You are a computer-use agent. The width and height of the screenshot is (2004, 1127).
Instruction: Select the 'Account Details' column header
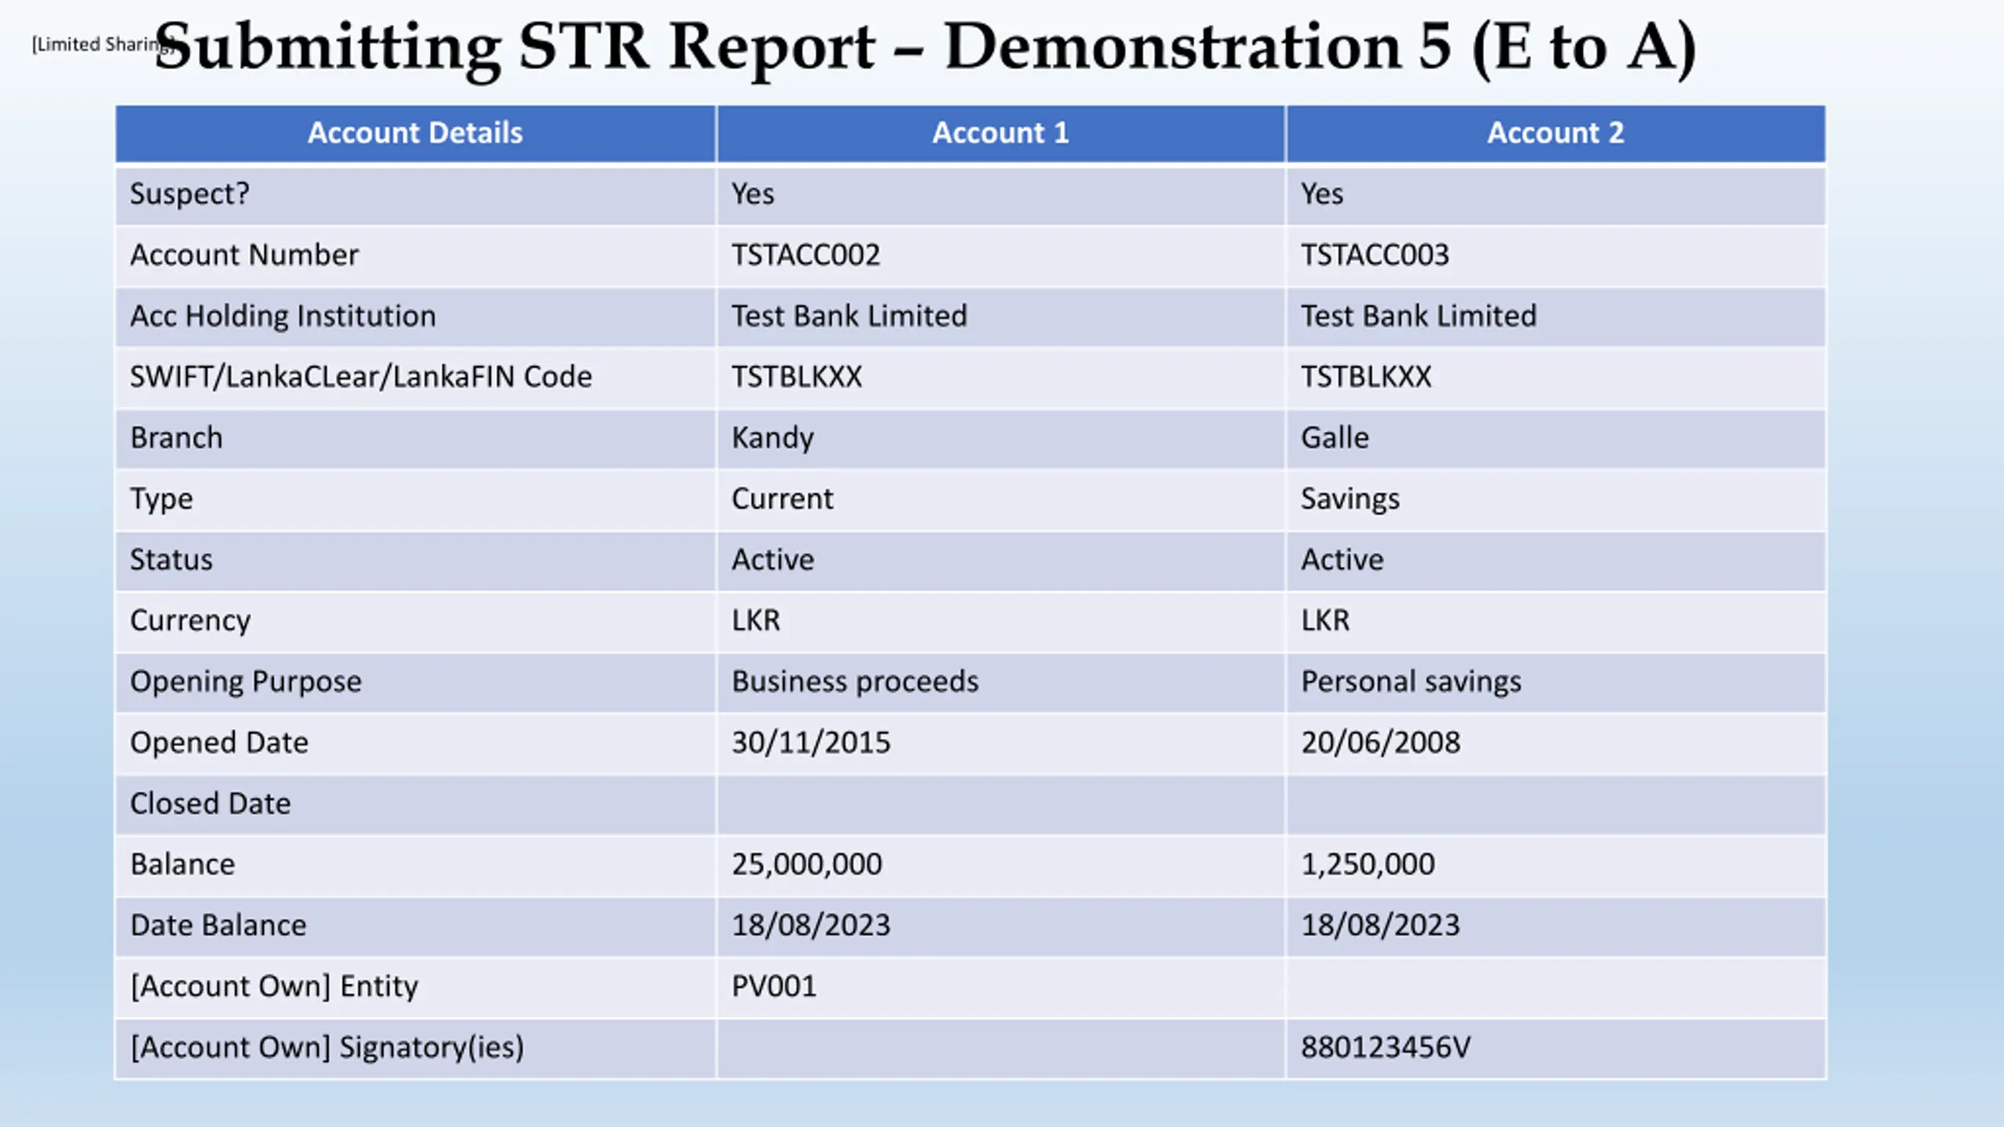(415, 133)
